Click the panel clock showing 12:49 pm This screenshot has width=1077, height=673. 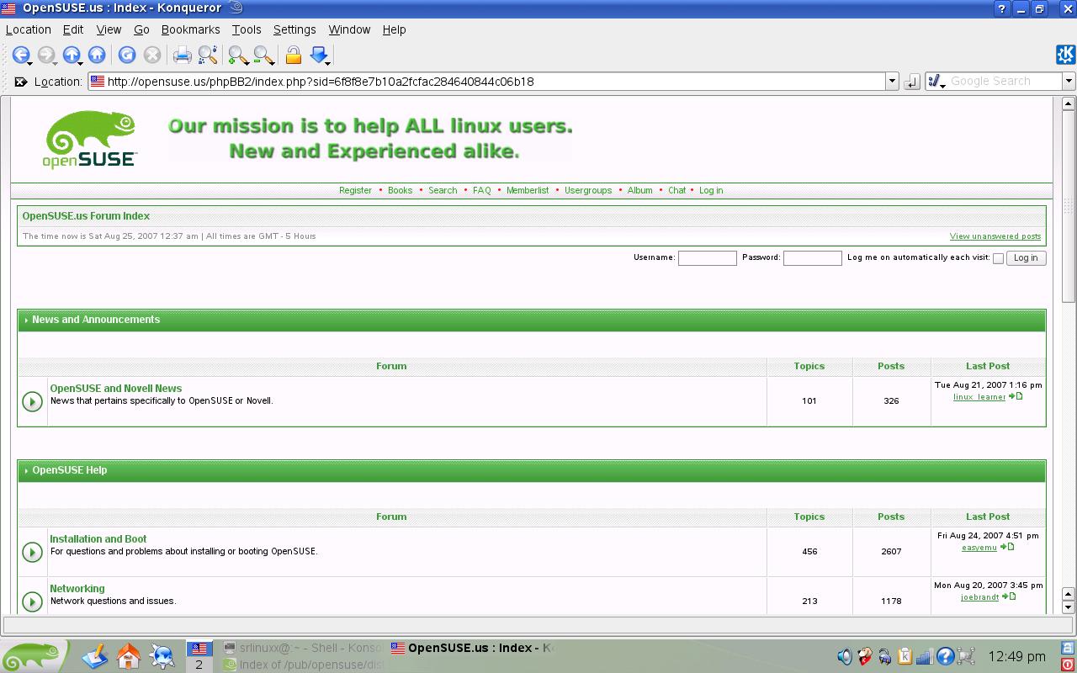click(x=1017, y=656)
